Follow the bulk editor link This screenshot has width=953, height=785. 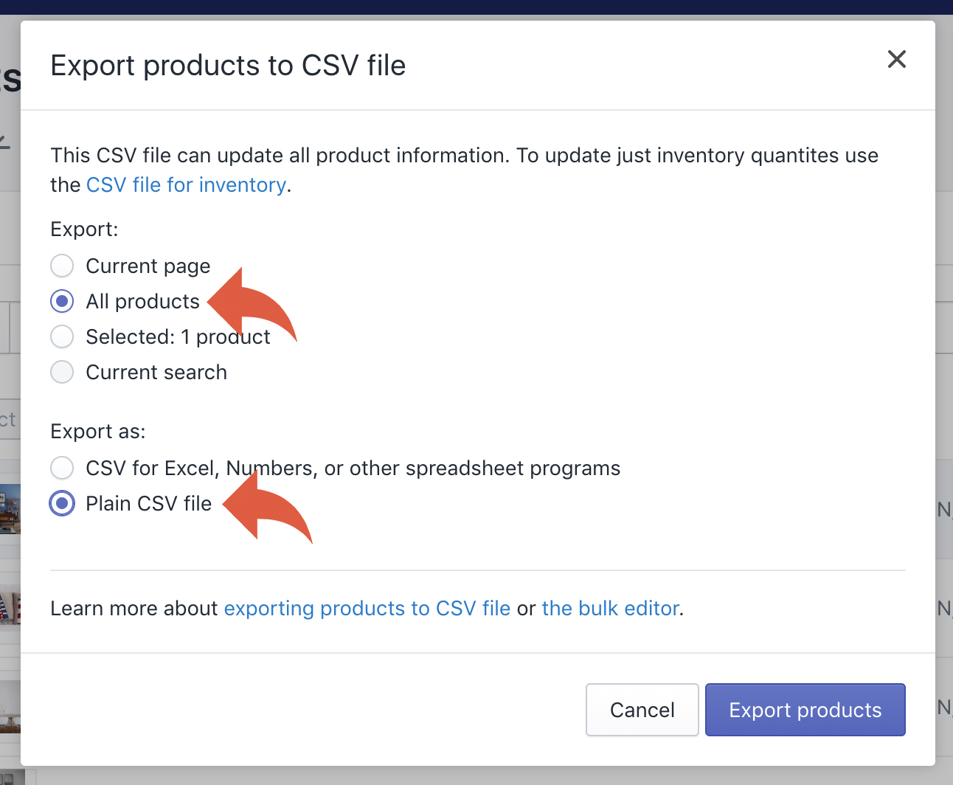(610, 608)
